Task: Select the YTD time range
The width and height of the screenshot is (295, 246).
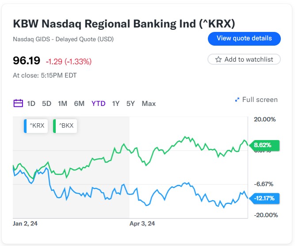Action: click(x=98, y=103)
